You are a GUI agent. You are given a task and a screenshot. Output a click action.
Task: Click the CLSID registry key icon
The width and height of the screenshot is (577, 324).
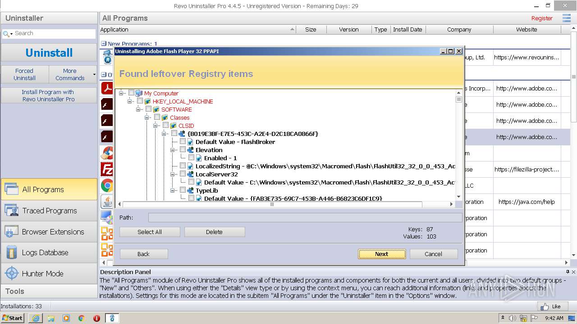[173, 126]
